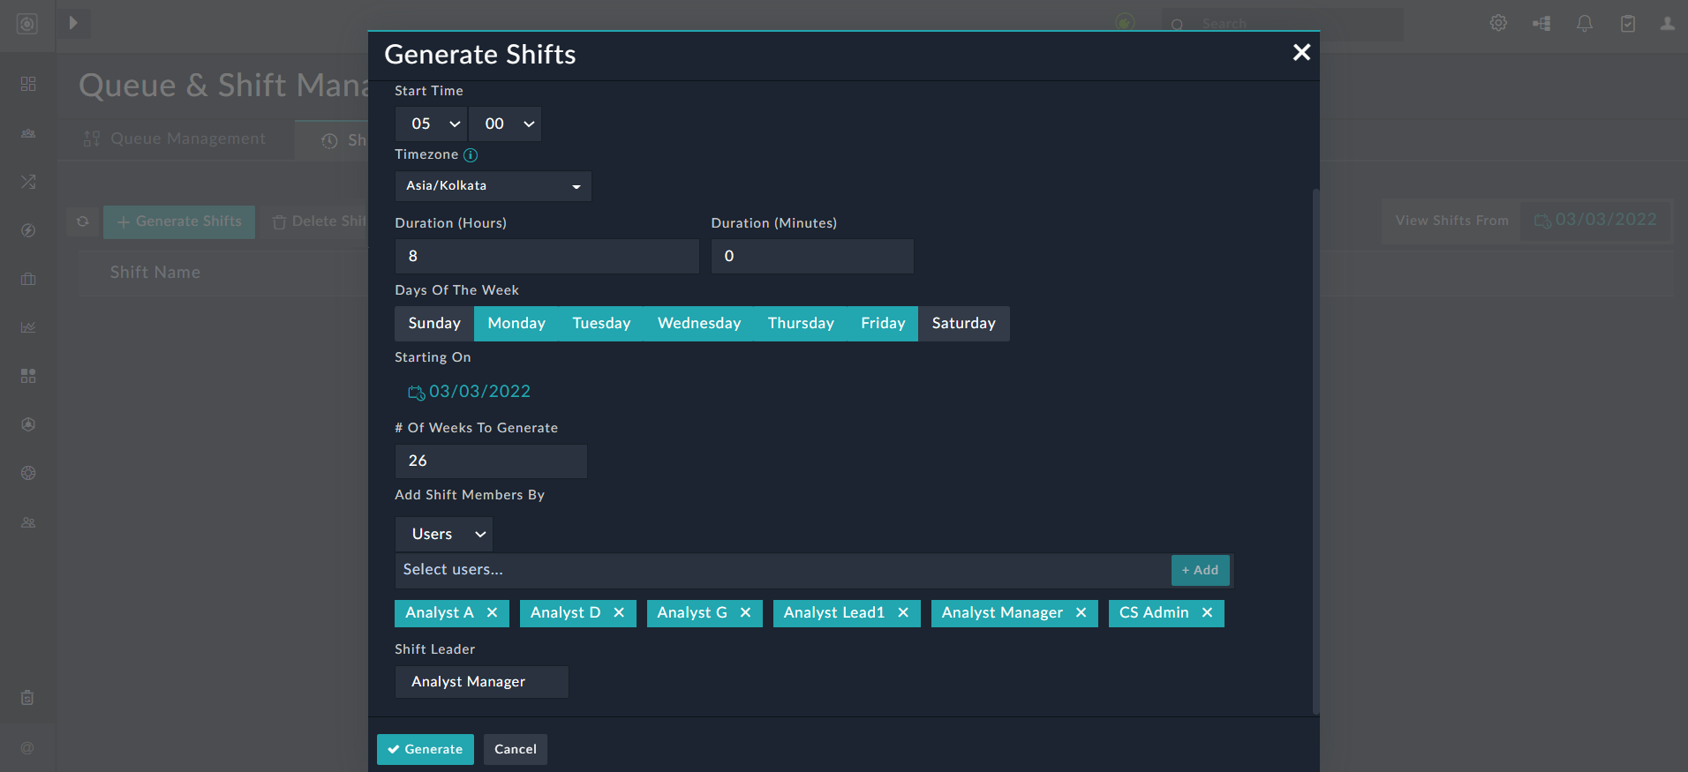Remove Analyst Manager from shift members
This screenshot has width=1688, height=772.
point(1081,613)
